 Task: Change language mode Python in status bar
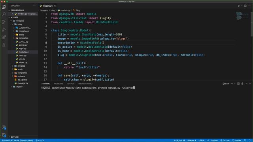click(x=214, y=140)
